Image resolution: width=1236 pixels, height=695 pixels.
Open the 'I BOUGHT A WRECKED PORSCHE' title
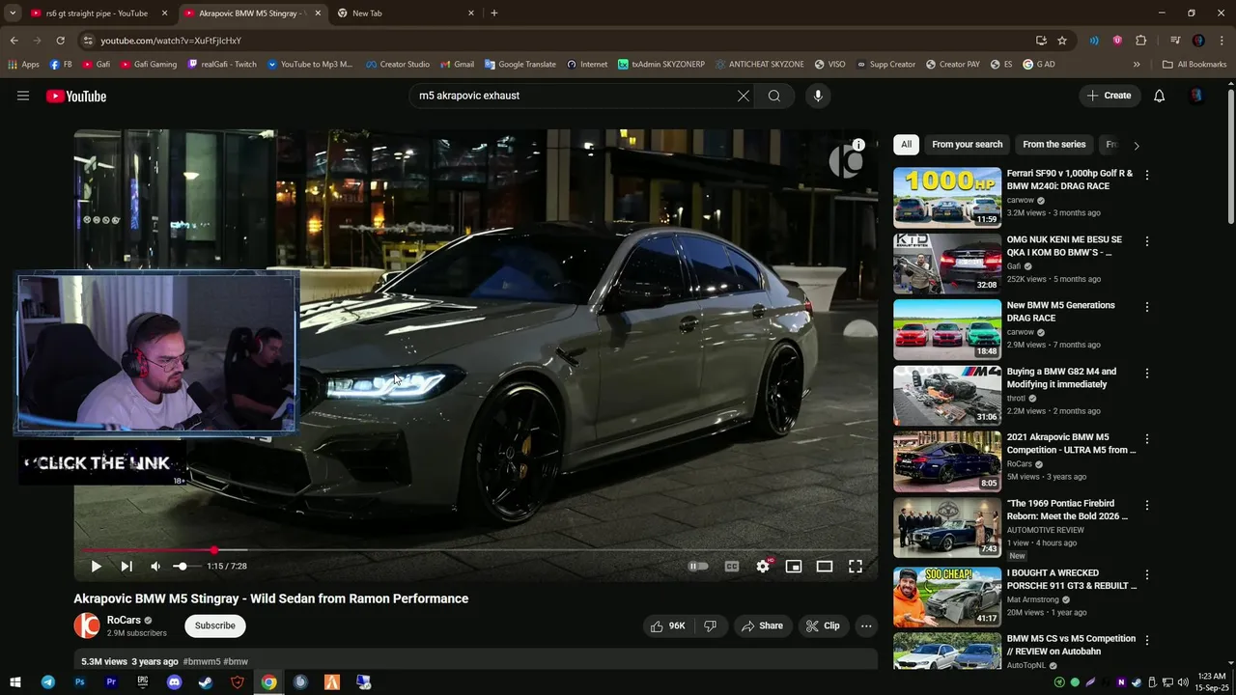[1072, 579]
